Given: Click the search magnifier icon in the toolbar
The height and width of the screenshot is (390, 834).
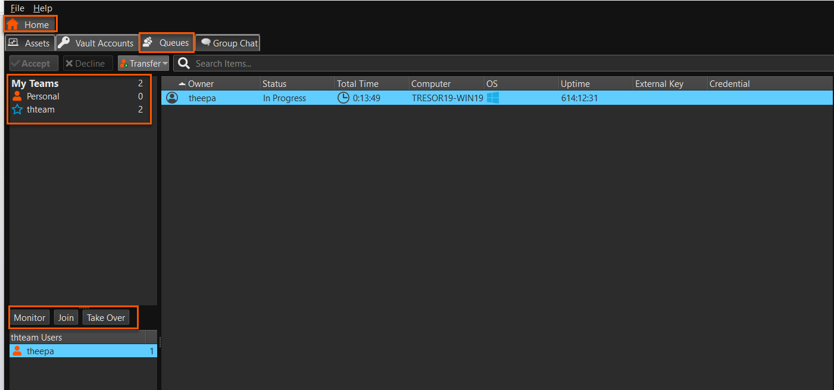Looking at the screenshot, I should (183, 63).
